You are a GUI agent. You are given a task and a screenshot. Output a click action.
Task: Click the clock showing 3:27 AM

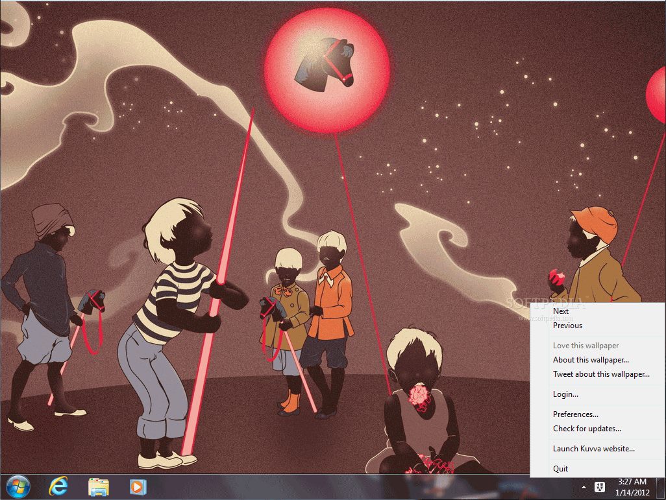(632, 487)
